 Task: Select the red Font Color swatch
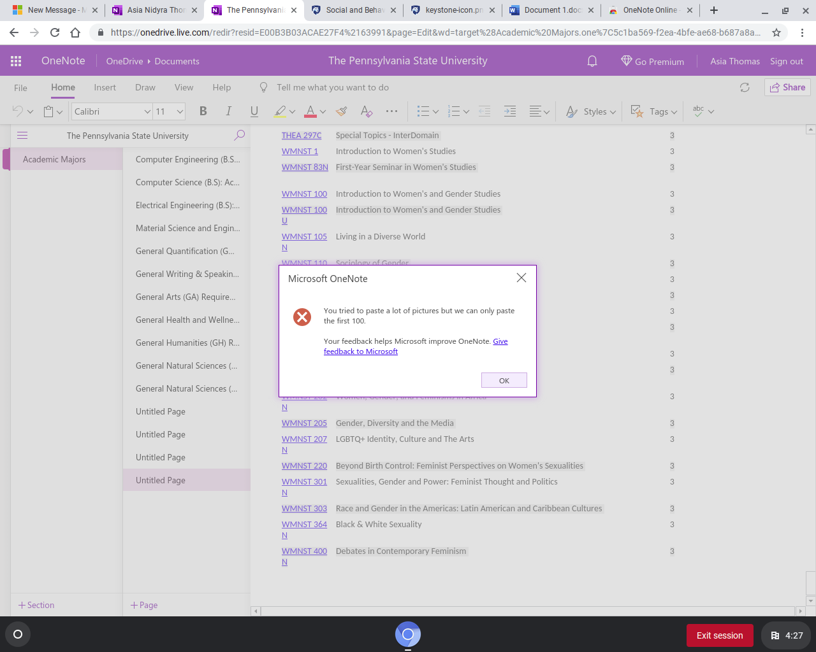(311, 111)
